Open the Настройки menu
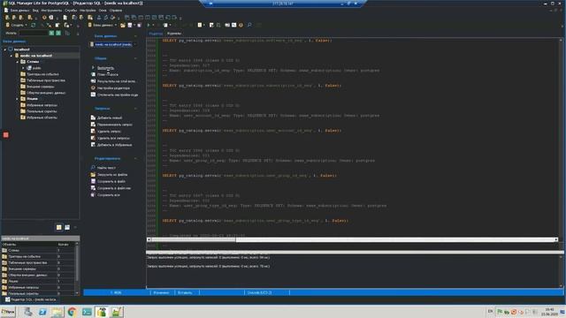The width and height of the screenshot is (566, 318). (88, 11)
